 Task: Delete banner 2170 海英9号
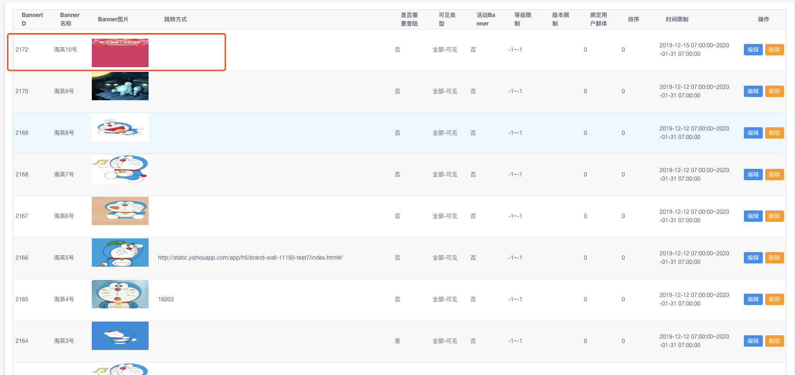point(774,91)
